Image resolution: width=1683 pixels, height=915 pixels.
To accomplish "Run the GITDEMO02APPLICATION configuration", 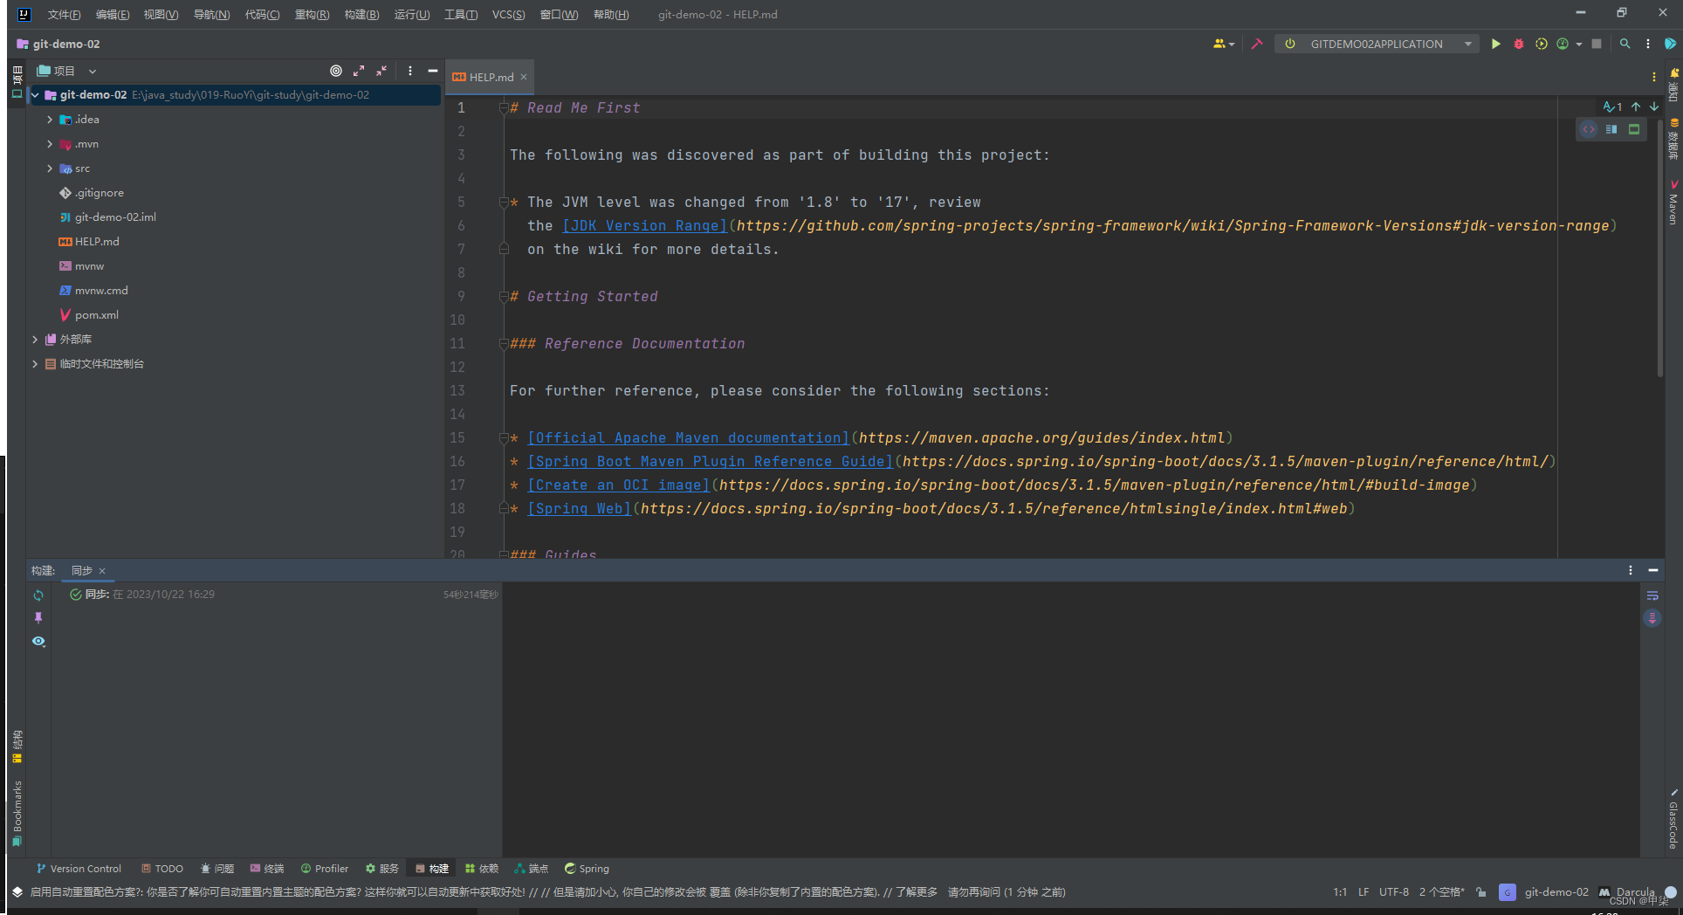I will 1495,44.
